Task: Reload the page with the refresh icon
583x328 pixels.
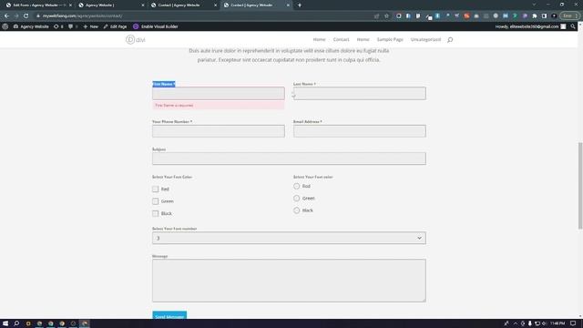Action: (26, 16)
